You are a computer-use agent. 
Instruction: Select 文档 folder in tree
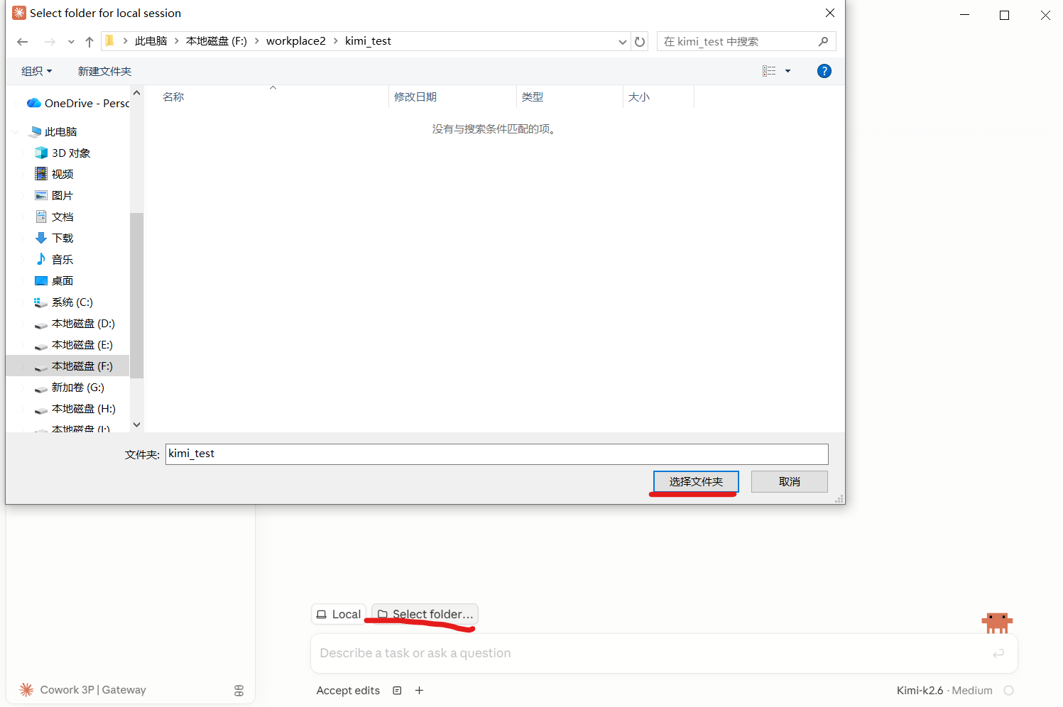(54, 217)
